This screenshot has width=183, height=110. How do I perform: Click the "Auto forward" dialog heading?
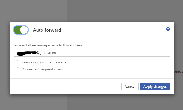click(x=47, y=30)
